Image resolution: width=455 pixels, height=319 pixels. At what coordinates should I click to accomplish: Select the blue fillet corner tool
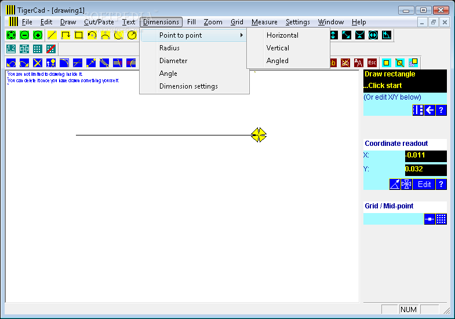click(64, 63)
